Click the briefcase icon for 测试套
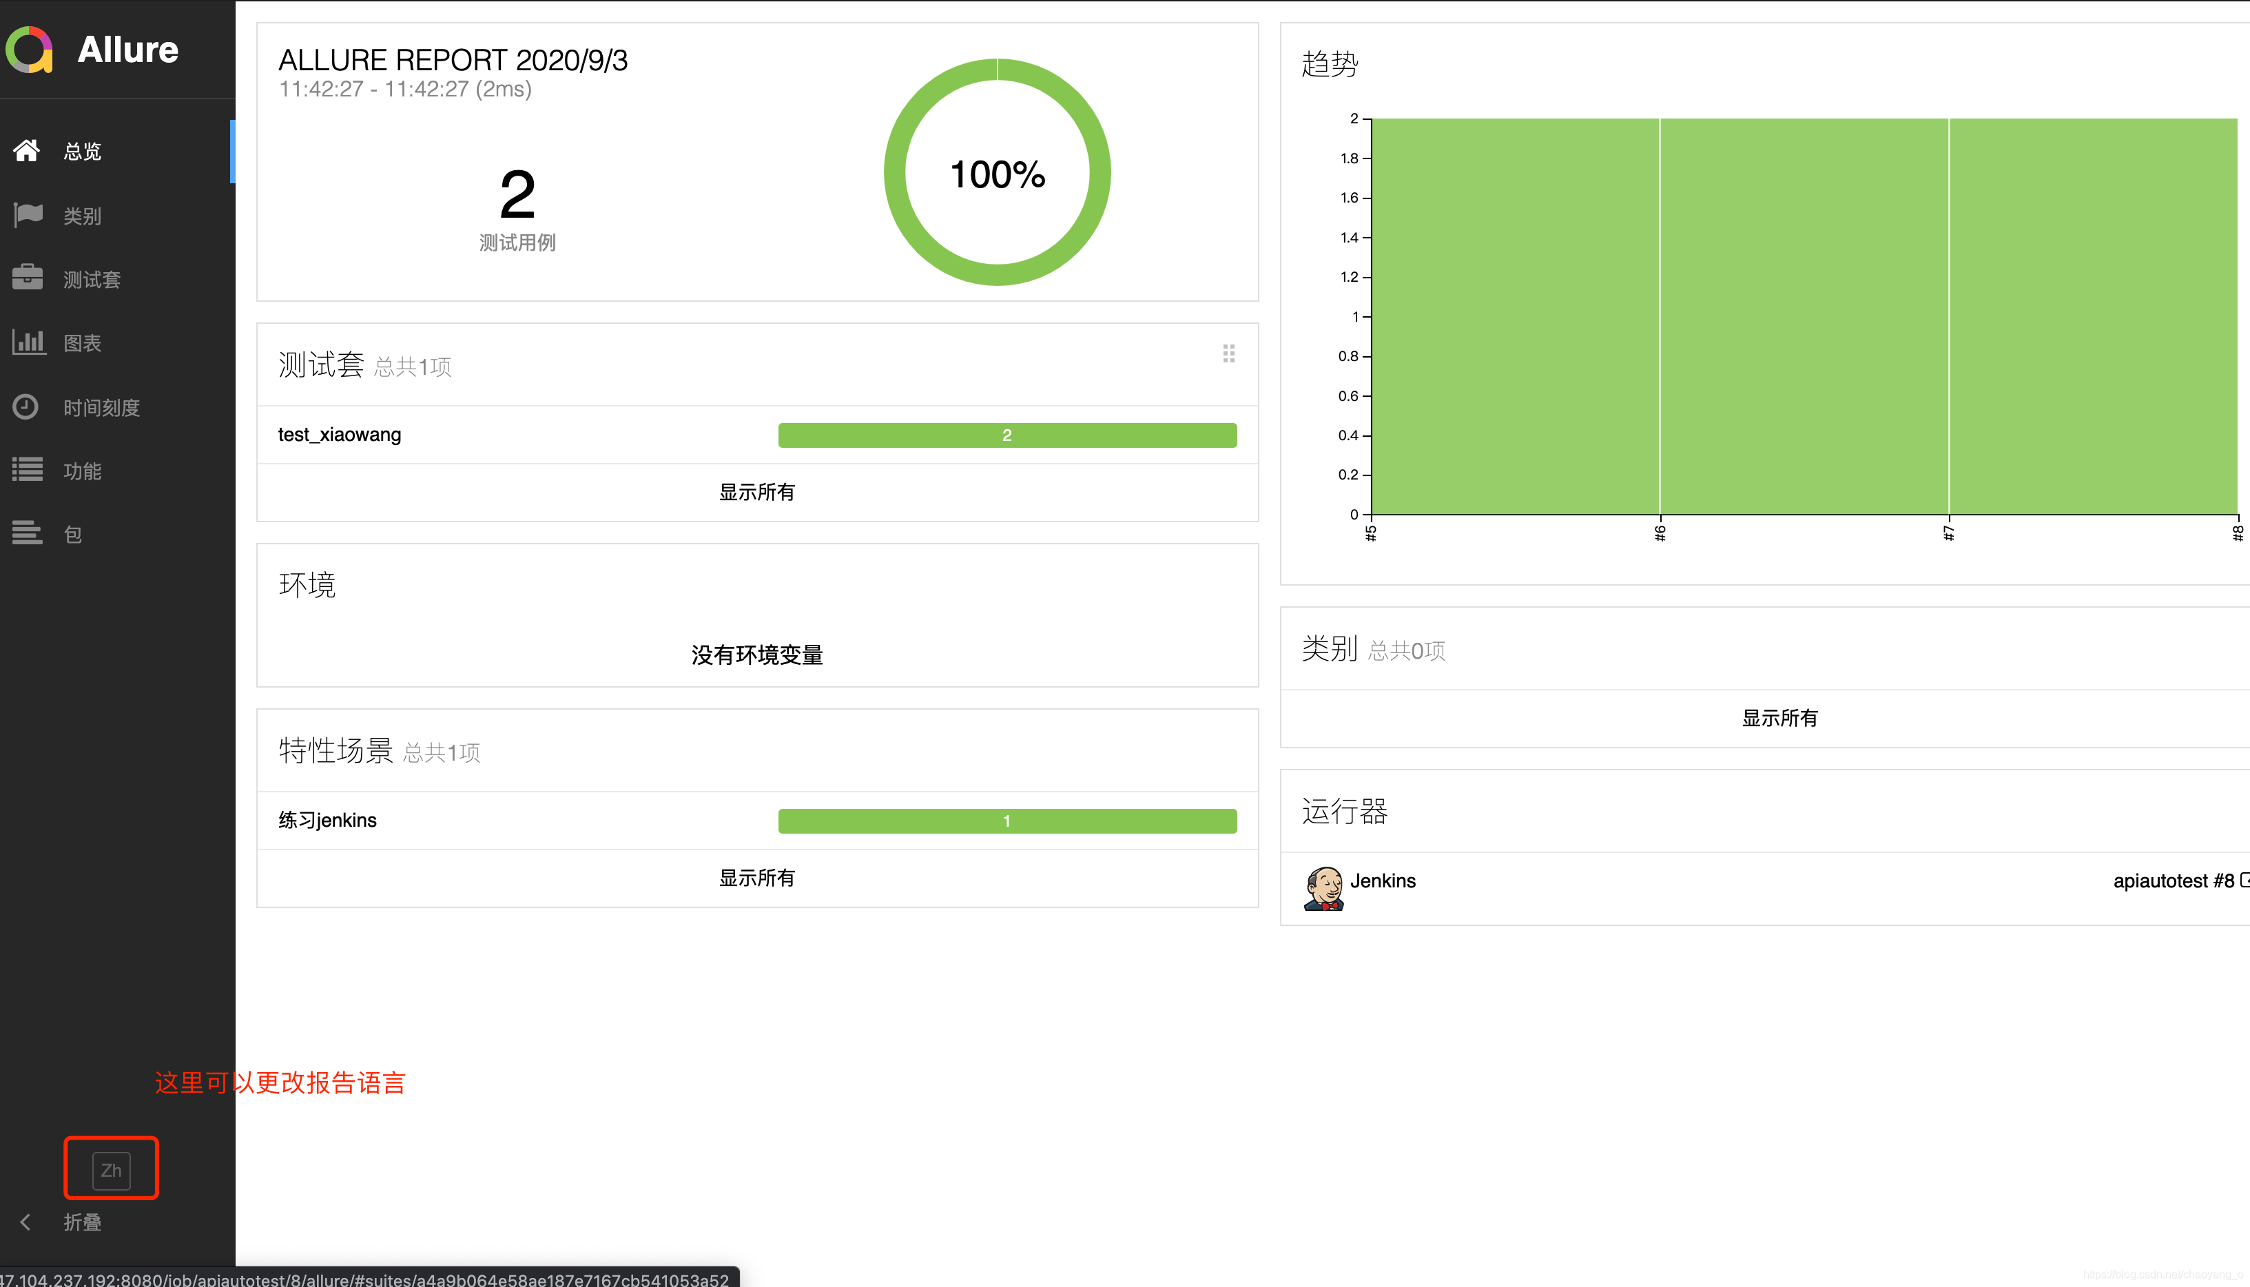The height and width of the screenshot is (1287, 2250). (x=28, y=278)
